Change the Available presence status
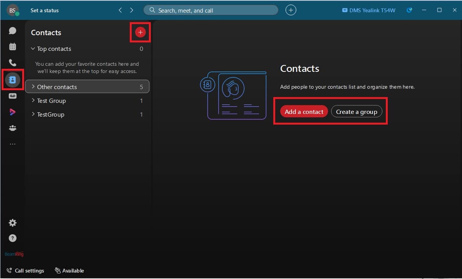The image size is (462, 279). pos(69,271)
